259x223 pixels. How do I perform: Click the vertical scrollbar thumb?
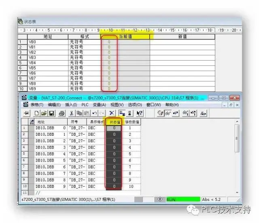(237, 138)
